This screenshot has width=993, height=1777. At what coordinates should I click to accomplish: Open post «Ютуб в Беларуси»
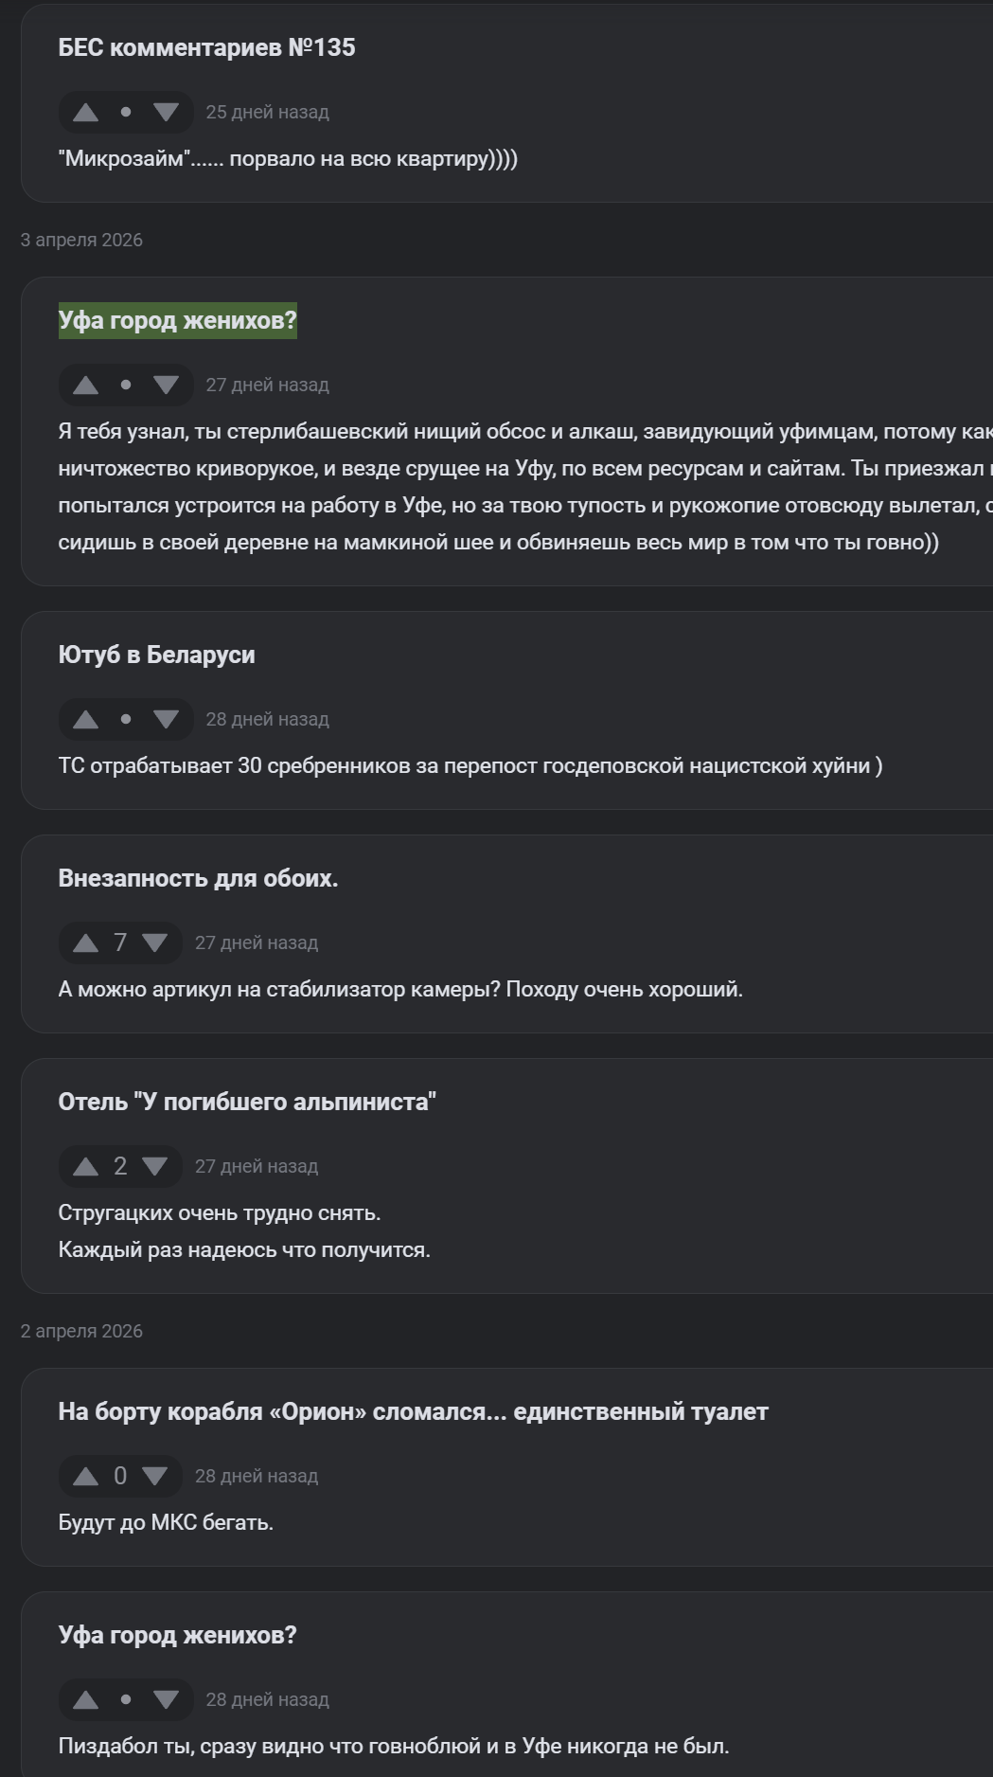tap(156, 655)
